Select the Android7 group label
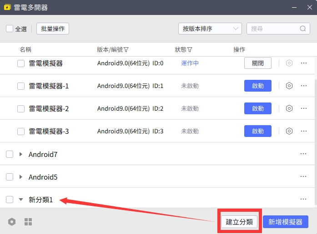317x234 pixels. click(43, 154)
